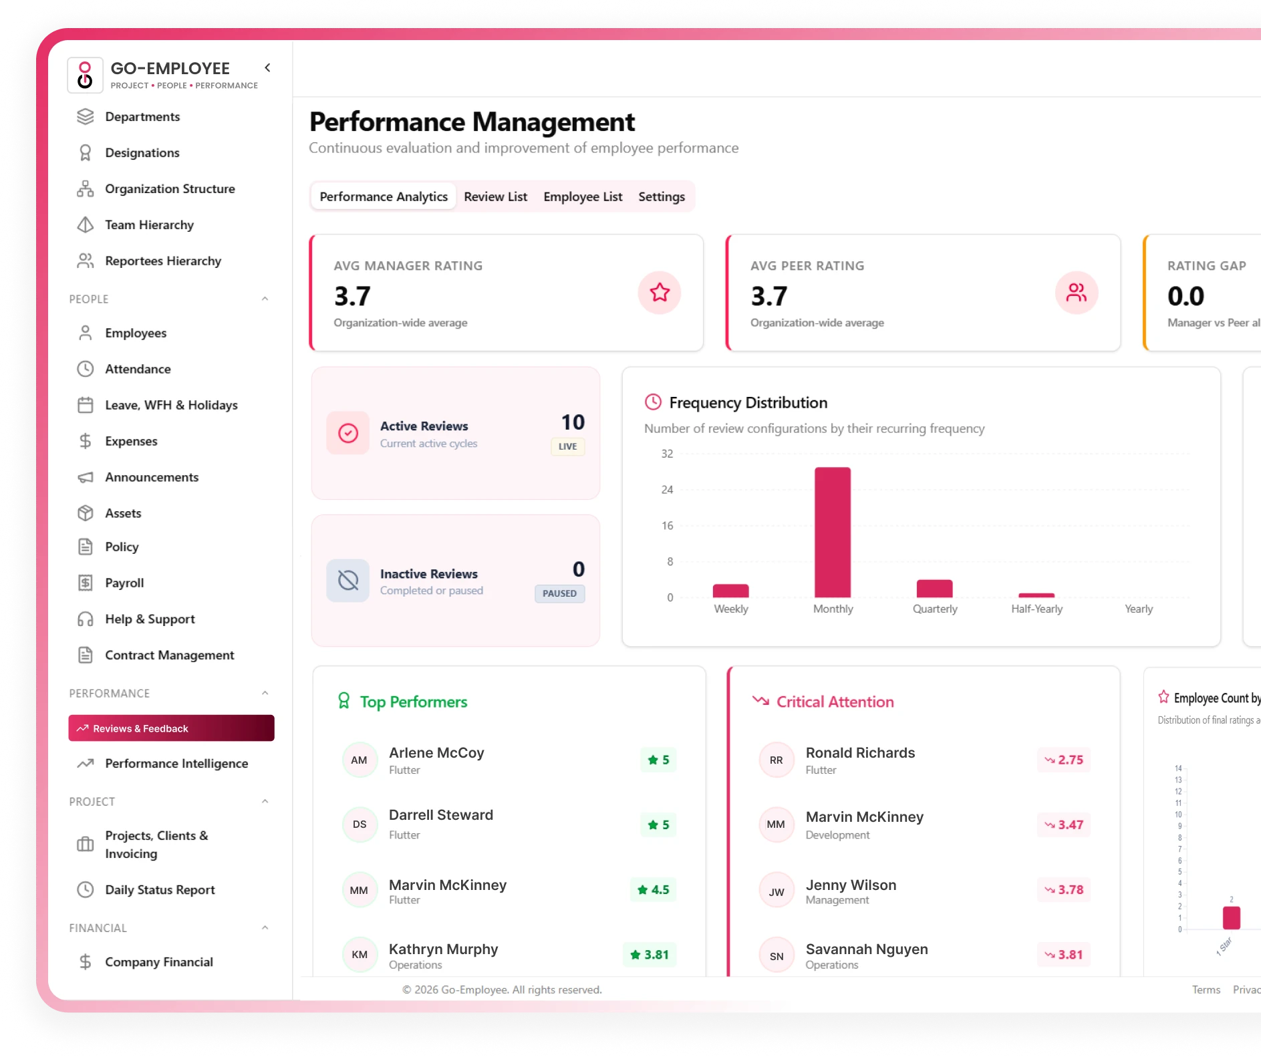The width and height of the screenshot is (1261, 1057).
Task: Click Reportees Hierarchy people icon
Action: click(x=85, y=261)
